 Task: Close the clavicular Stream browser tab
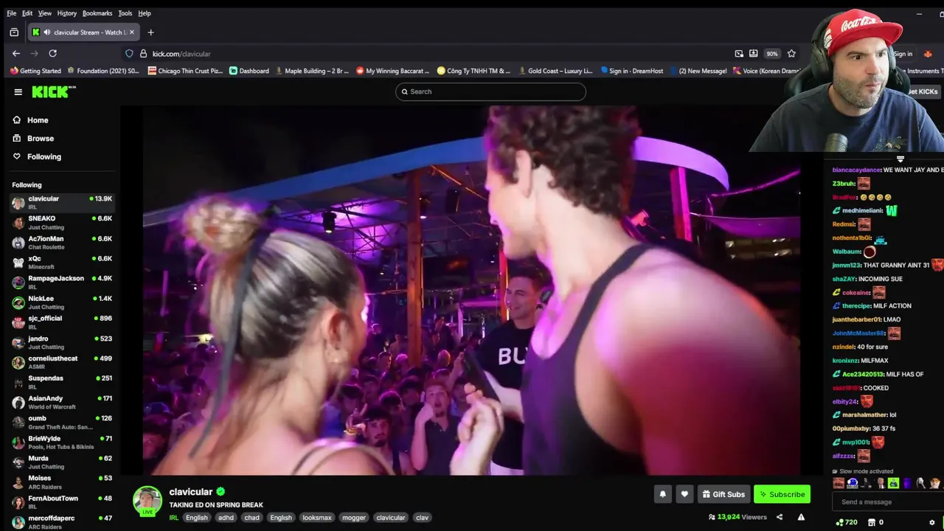pyautogui.click(x=132, y=32)
